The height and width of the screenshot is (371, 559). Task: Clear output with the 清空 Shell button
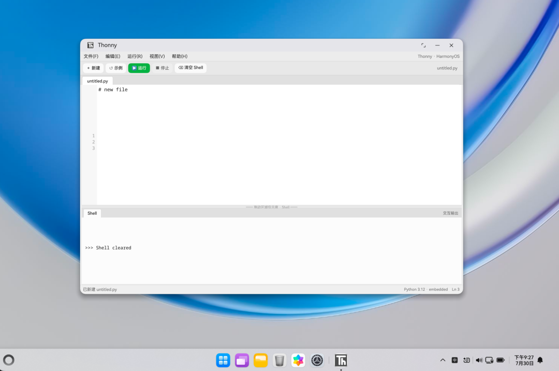click(x=190, y=68)
